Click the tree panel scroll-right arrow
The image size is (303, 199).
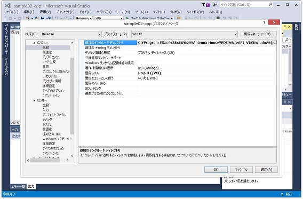pyautogui.click(x=68, y=161)
